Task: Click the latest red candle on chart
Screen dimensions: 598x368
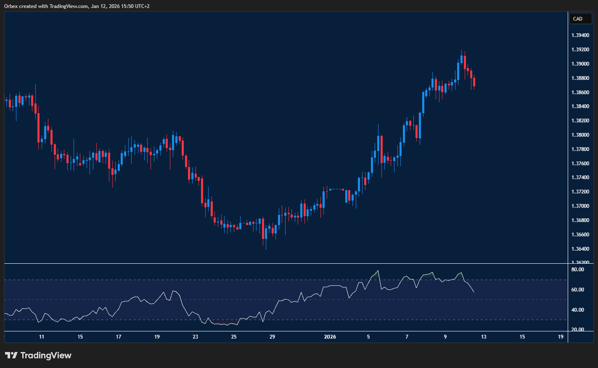Action: point(474,82)
